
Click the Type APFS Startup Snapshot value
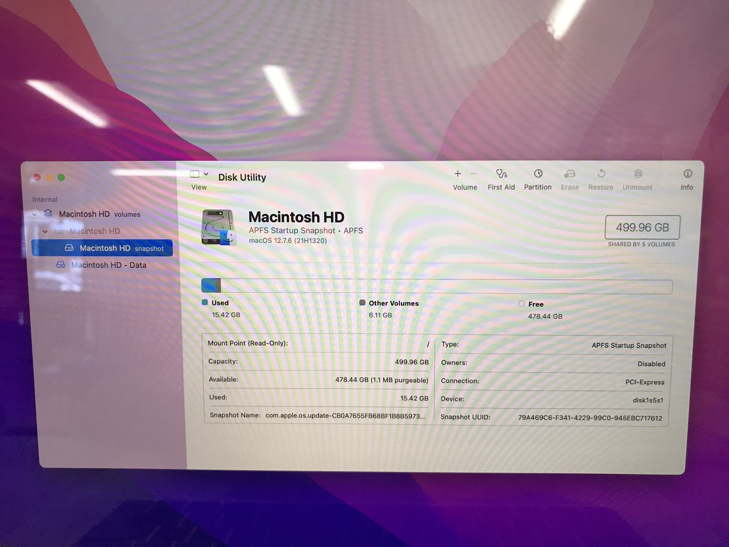pyautogui.click(x=629, y=346)
